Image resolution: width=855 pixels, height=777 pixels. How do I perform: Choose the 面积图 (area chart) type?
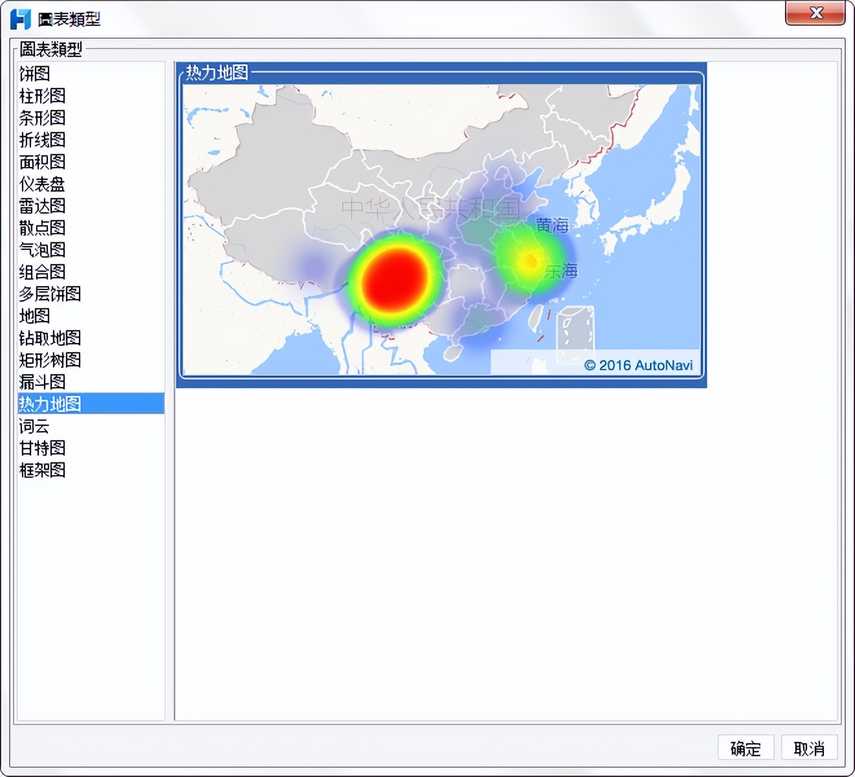click(x=41, y=163)
